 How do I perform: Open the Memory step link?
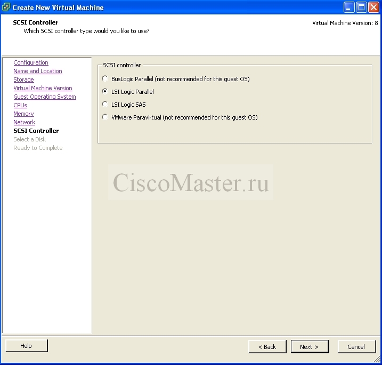click(x=23, y=114)
